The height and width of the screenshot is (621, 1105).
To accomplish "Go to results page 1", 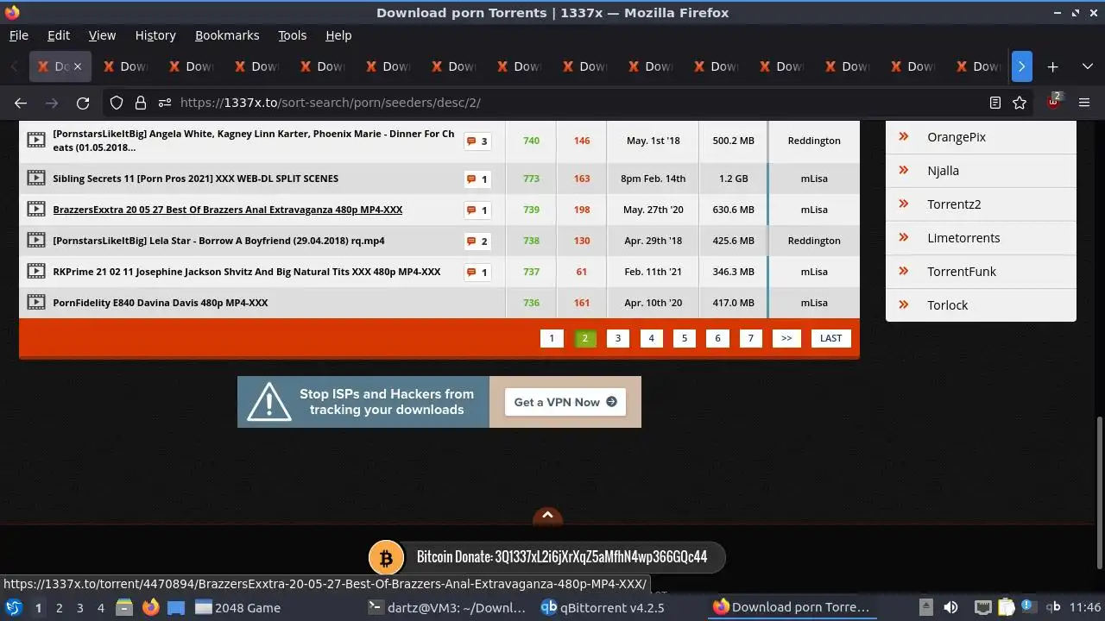I will click(552, 338).
